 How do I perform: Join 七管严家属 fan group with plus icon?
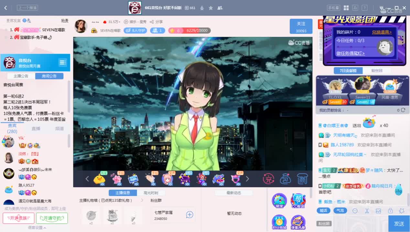tap(189, 215)
